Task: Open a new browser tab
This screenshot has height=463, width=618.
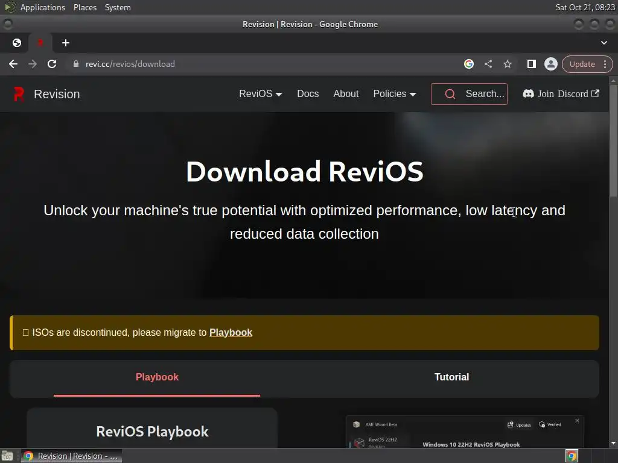Action: click(x=66, y=43)
